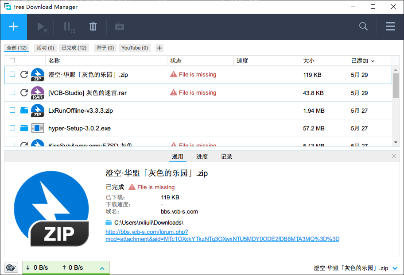404x275 pixels.
Task: Click warning icon in VCB-Studio status cell
Action: 174,92
